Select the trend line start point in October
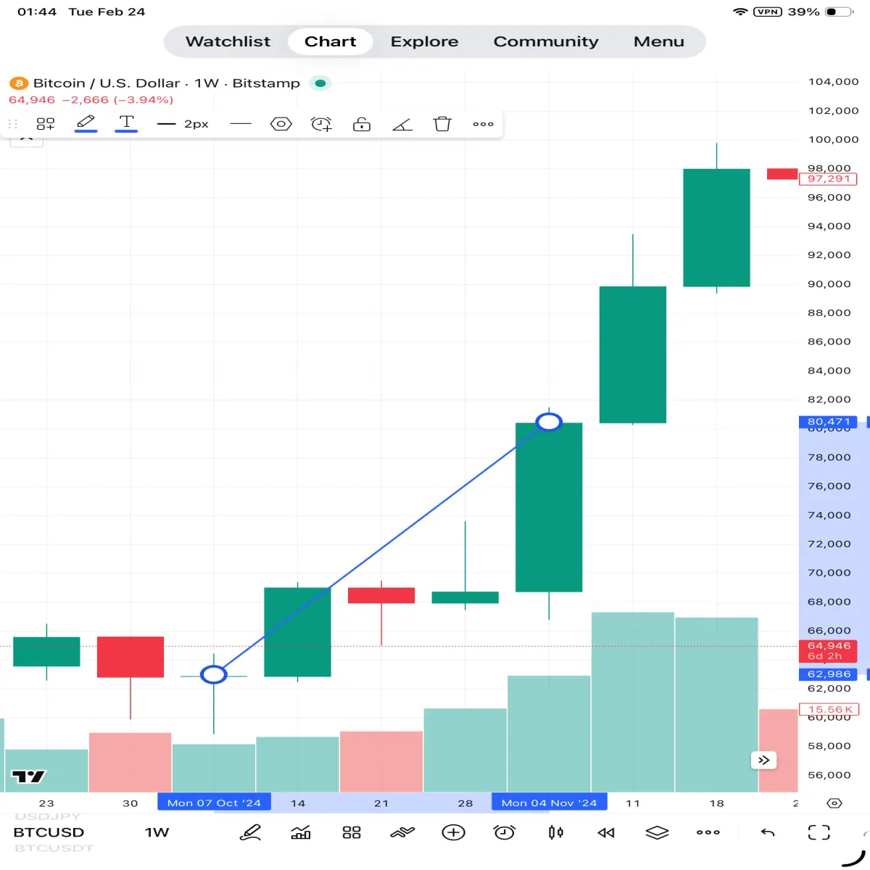This screenshot has width=870, height=870. pyautogui.click(x=213, y=675)
